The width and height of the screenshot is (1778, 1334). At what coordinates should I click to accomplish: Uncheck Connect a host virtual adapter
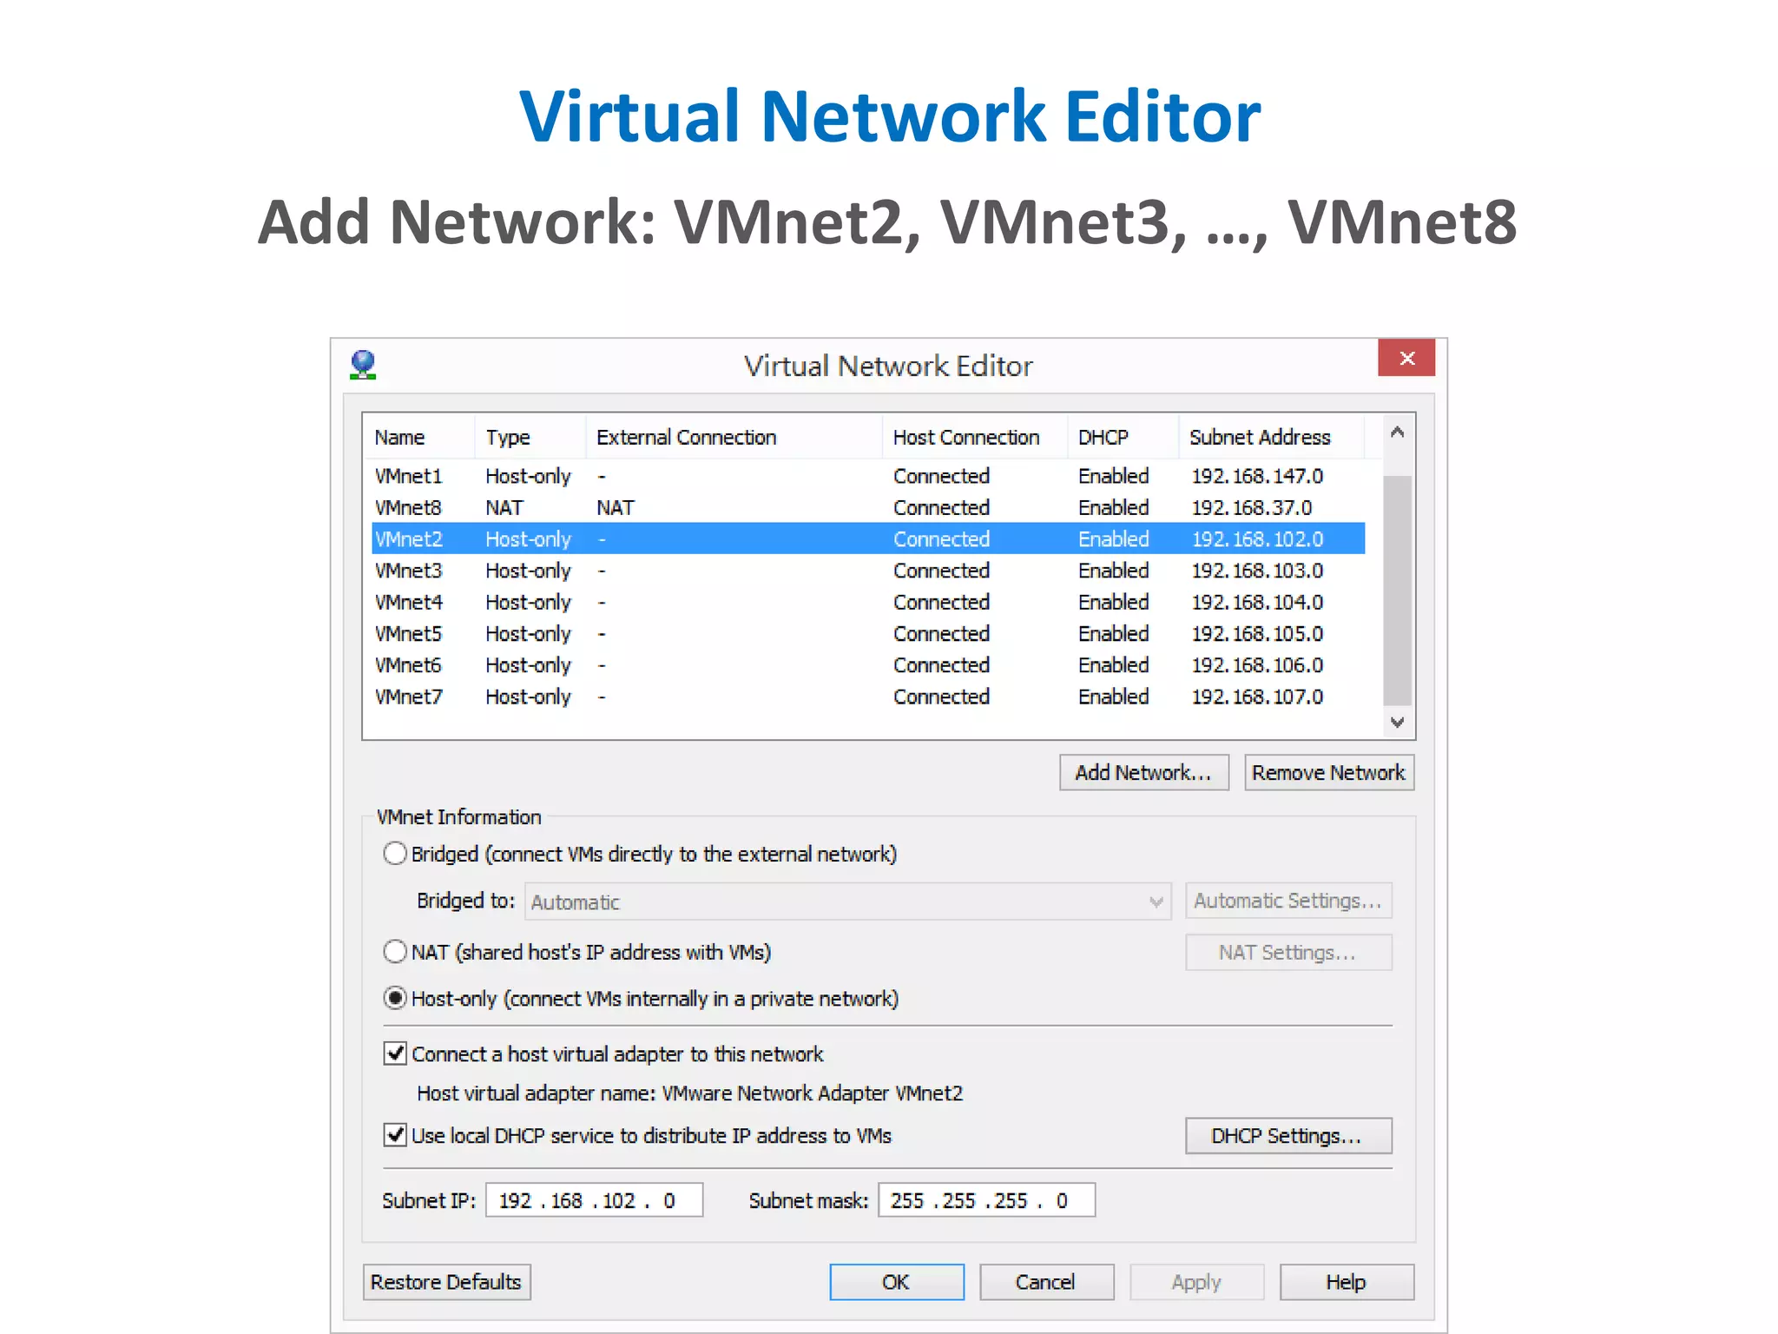click(x=395, y=1053)
